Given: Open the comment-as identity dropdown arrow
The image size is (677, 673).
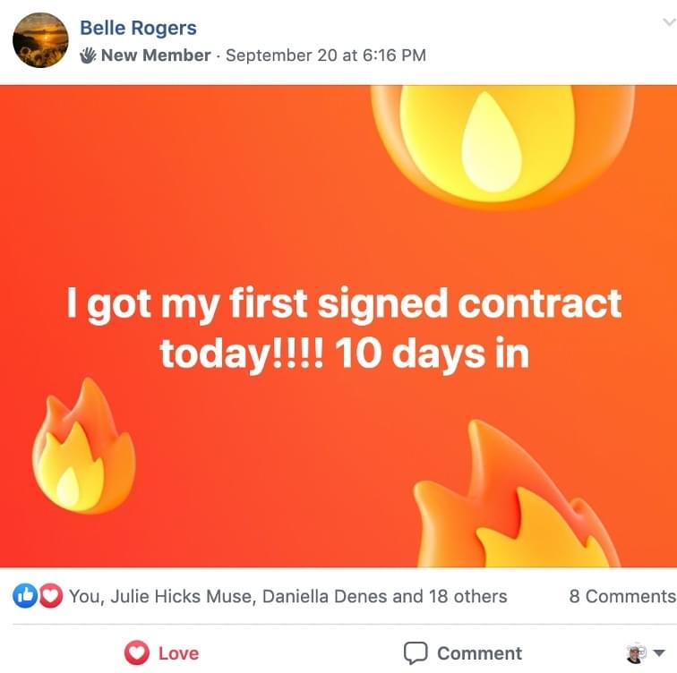Looking at the screenshot, I should (x=659, y=652).
